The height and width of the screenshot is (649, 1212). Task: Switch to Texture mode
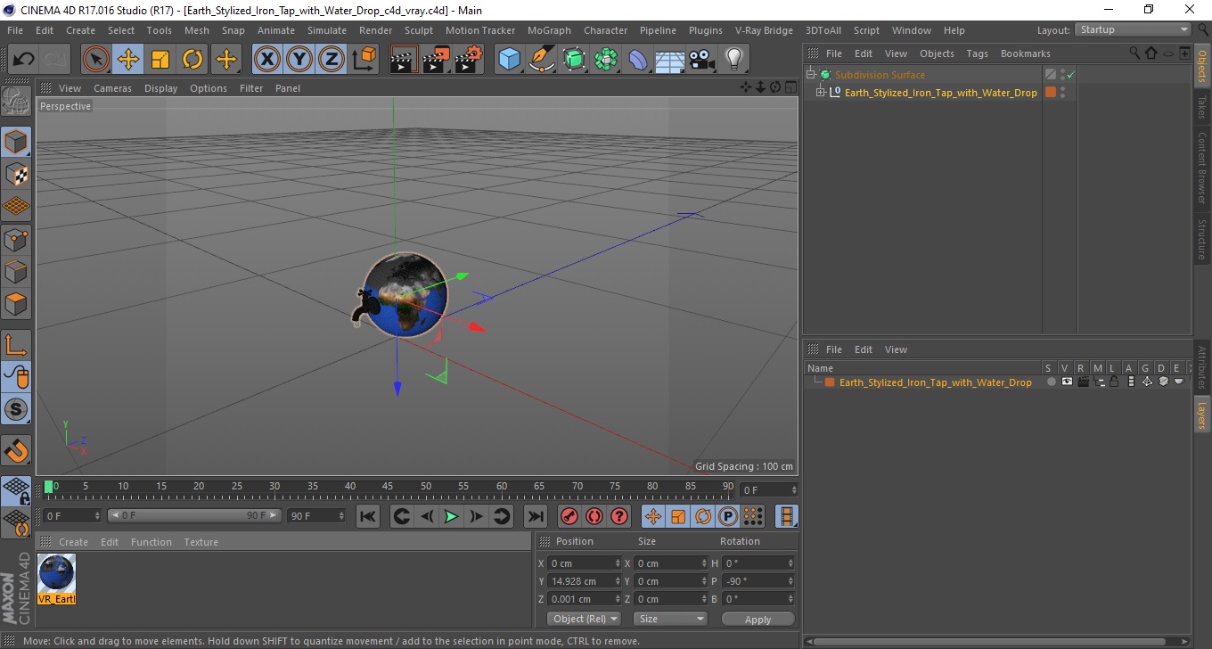pyautogui.click(x=16, y=174)
